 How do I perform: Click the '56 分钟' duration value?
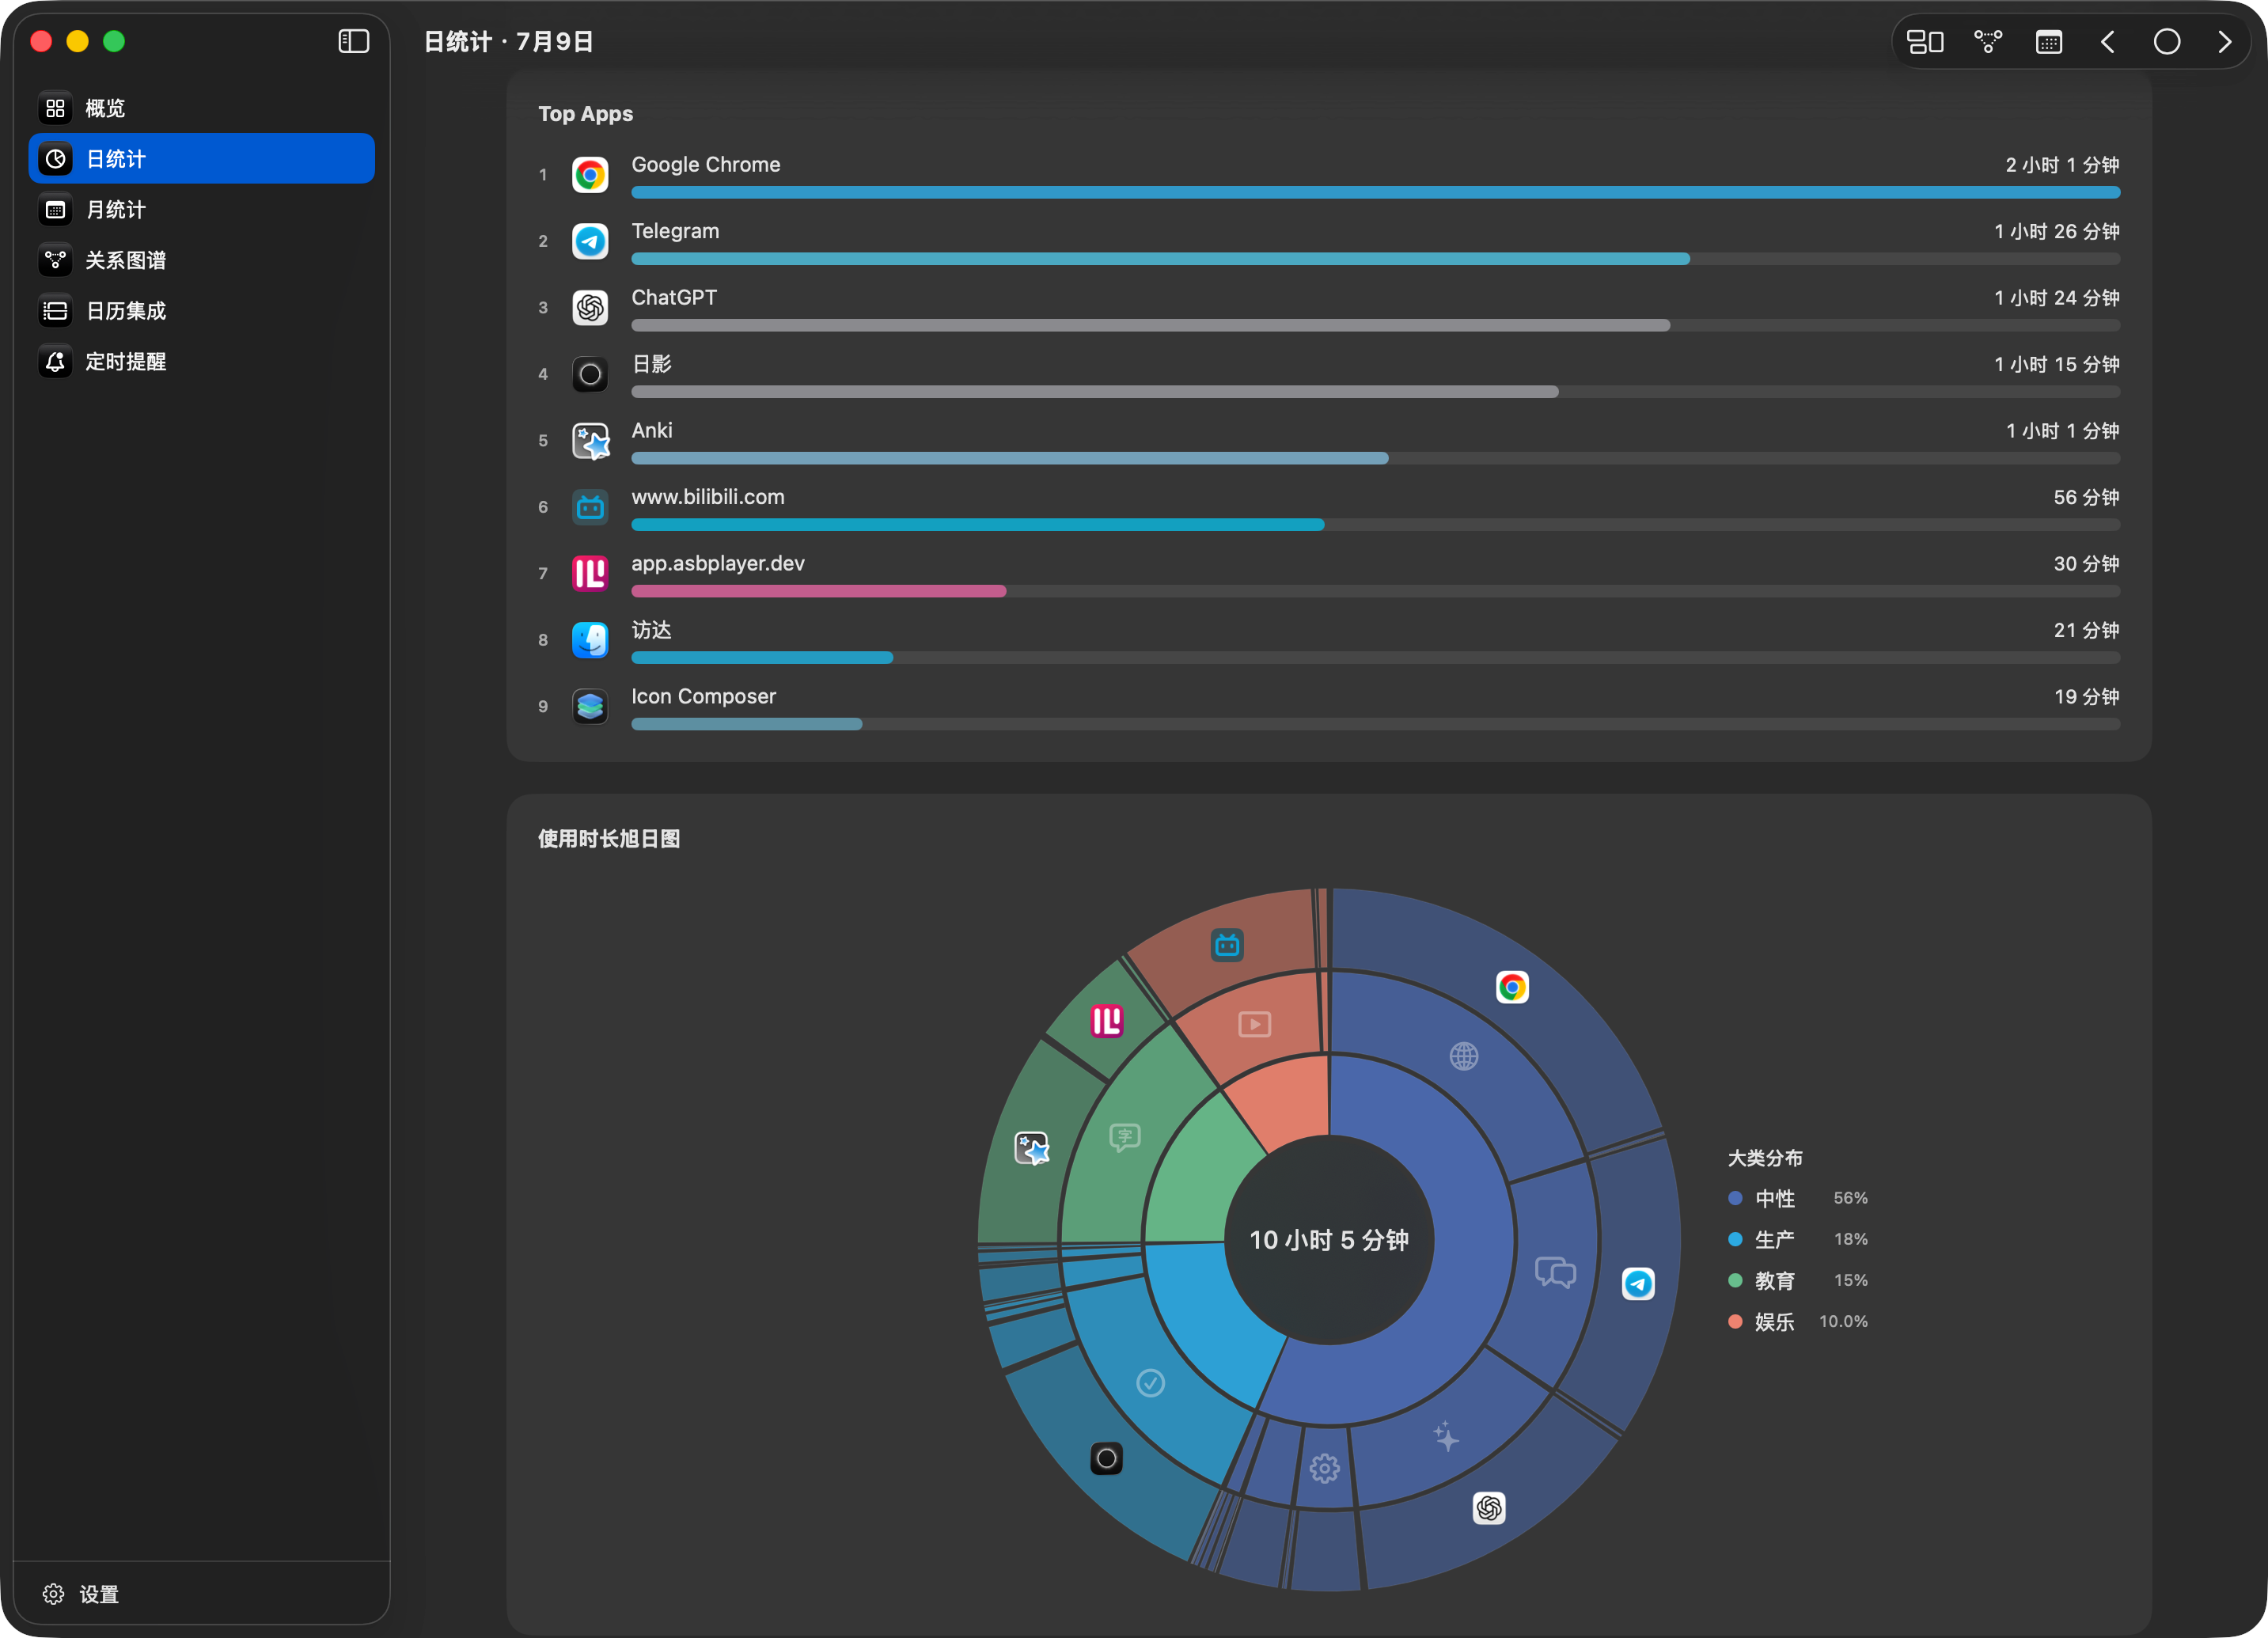point(2087,497)
